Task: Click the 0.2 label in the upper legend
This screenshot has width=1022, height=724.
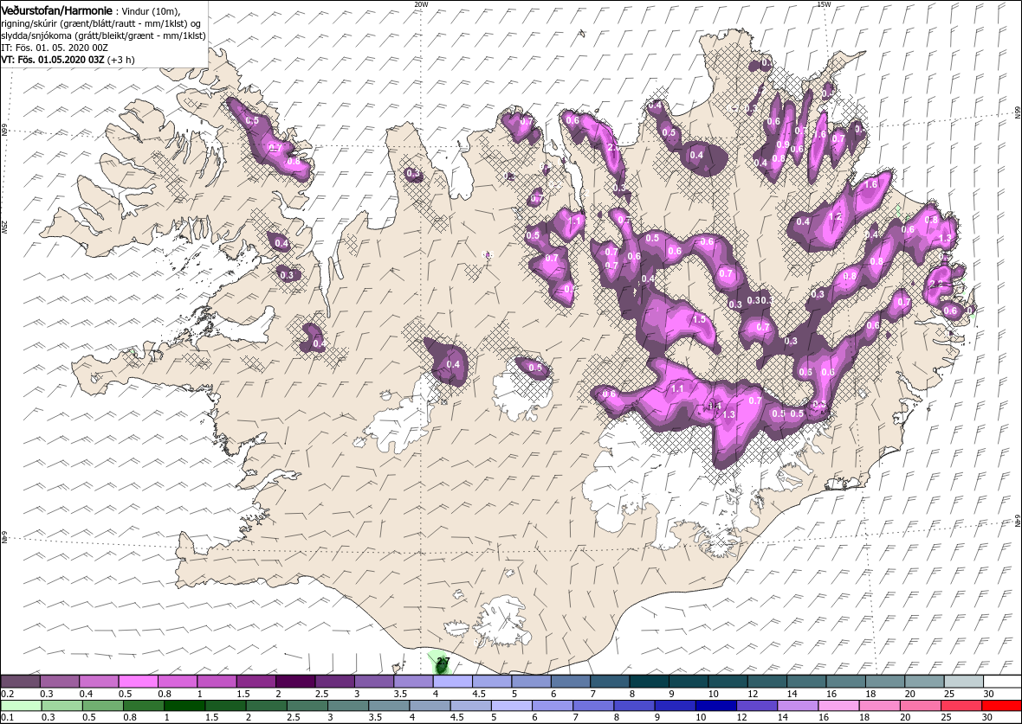Action: tap(8, 694)
